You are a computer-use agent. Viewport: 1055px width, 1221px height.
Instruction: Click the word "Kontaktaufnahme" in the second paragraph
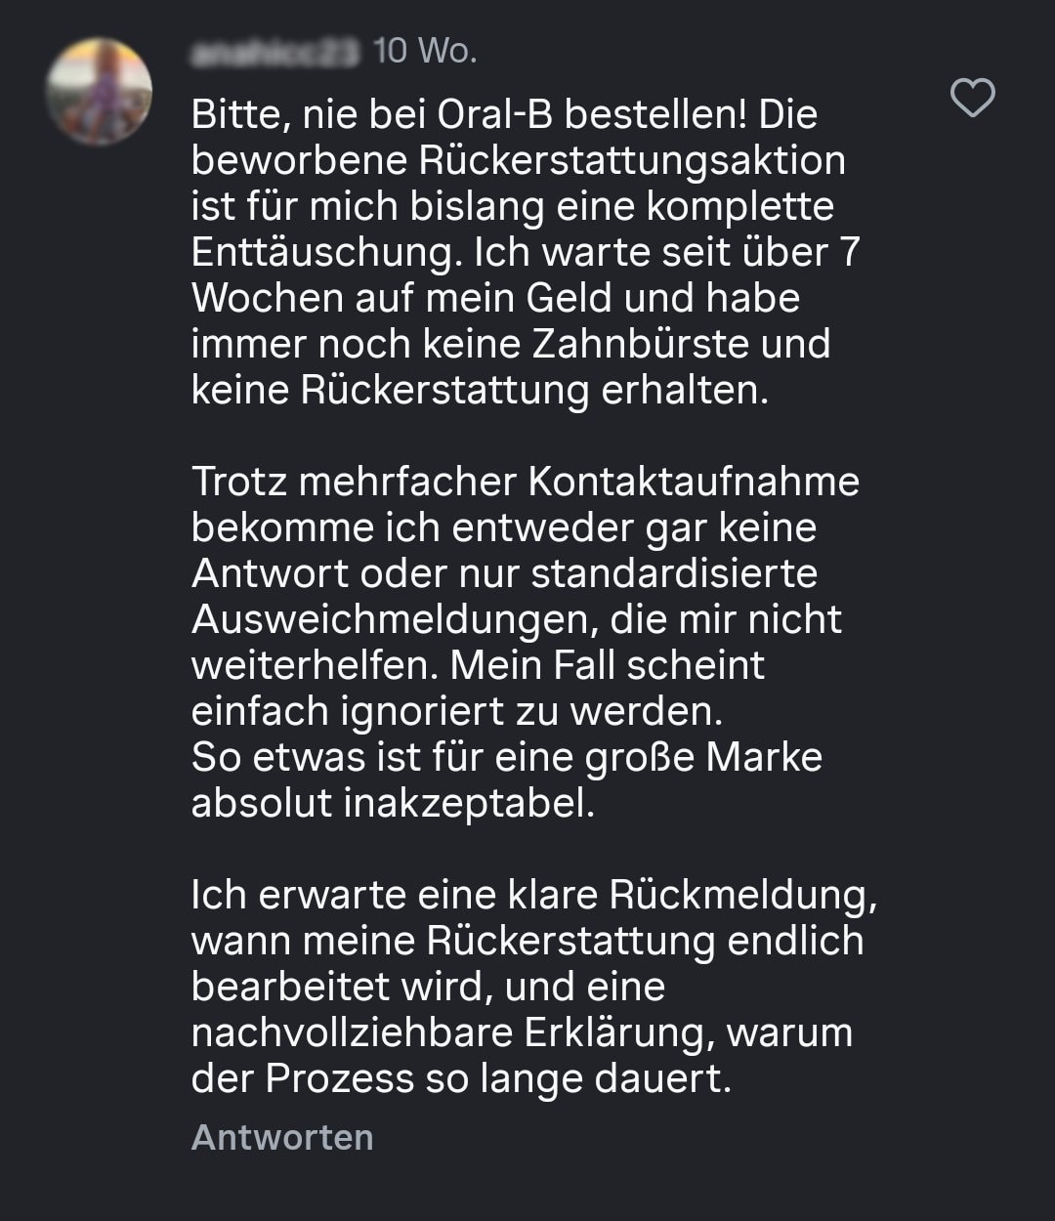694,482
